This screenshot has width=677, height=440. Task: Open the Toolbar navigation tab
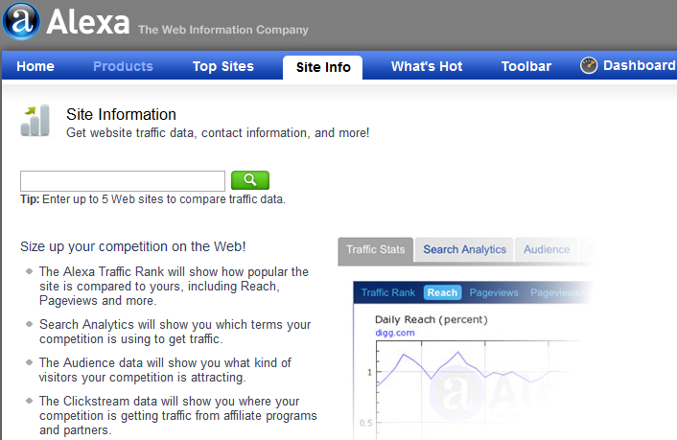(526, 66)
